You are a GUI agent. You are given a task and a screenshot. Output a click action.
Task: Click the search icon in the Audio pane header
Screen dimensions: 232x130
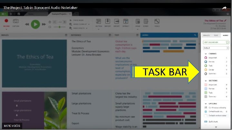(x=195, y=35)
